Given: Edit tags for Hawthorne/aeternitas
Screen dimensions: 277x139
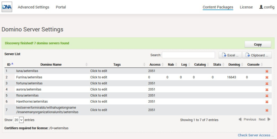Looking at the screenshot, I should (98, 102).
